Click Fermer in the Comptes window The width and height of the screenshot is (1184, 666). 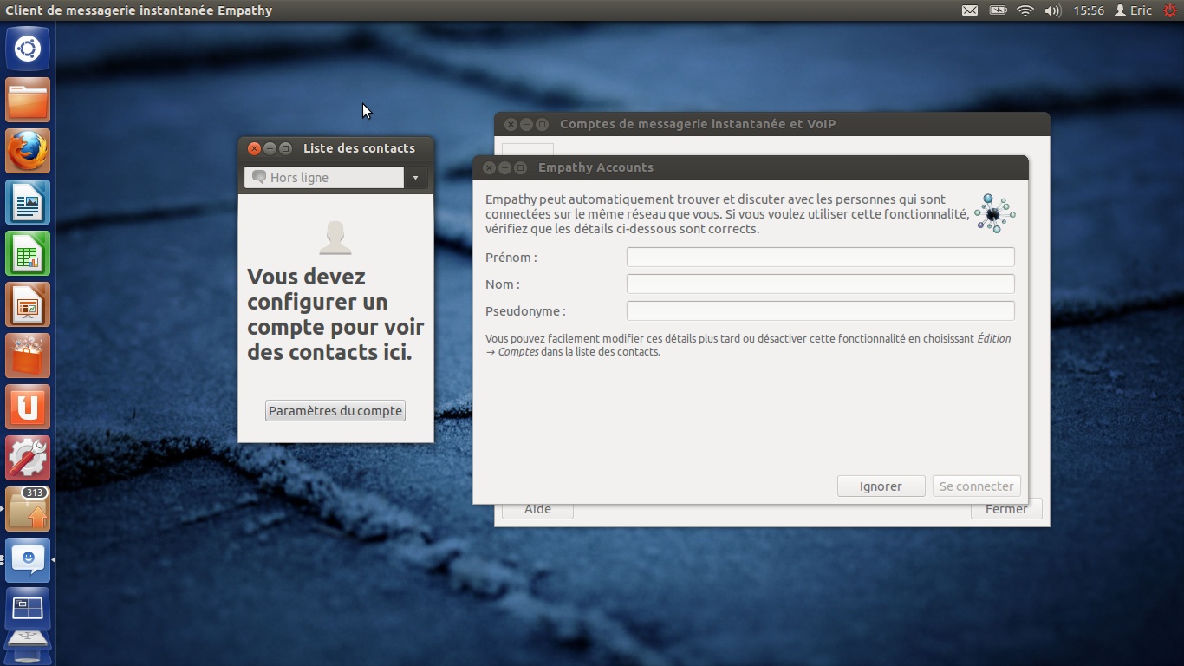point(1005,509)
